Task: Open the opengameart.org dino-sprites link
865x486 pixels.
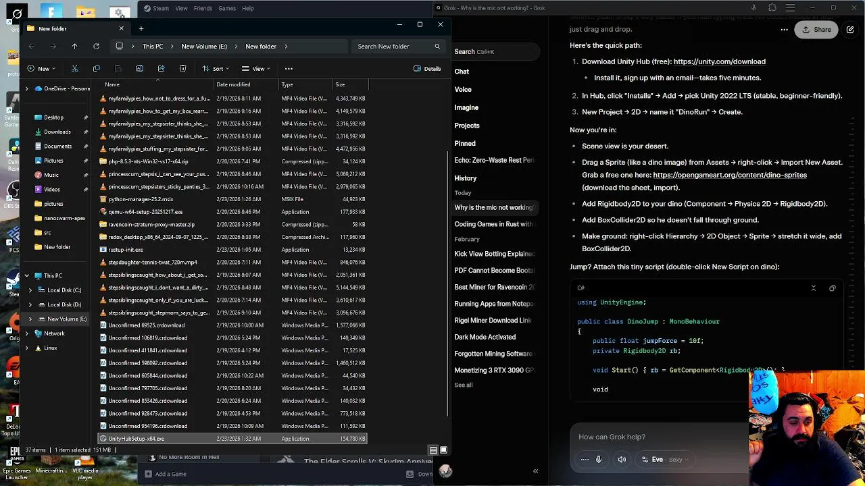Action: pyautogui.click(x=730, y=175)
